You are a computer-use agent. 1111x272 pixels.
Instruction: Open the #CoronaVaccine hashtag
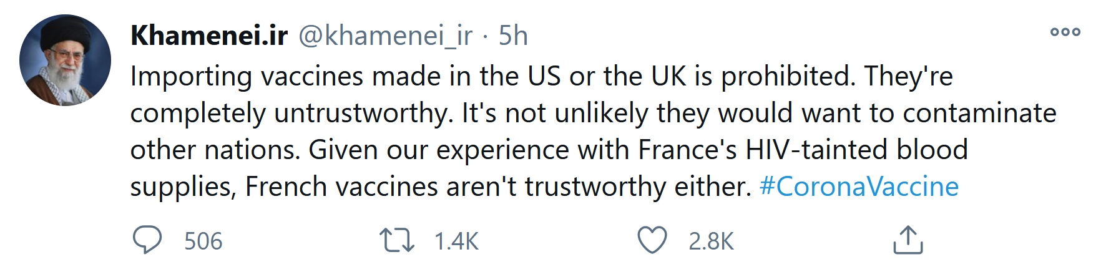click(859, 187)
